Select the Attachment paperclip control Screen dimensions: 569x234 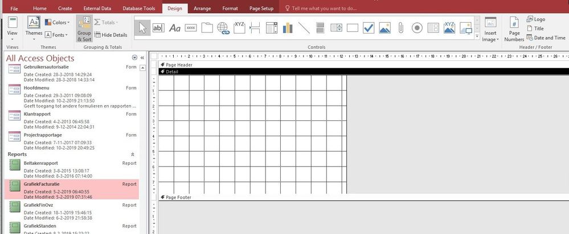click(x=400, y=28)
